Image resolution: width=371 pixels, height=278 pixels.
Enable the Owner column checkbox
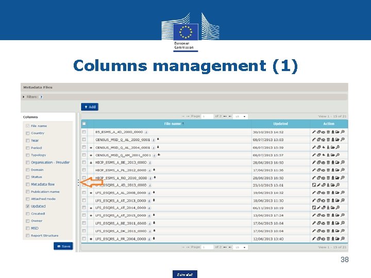pyautogui.click(x=27, y=221)
